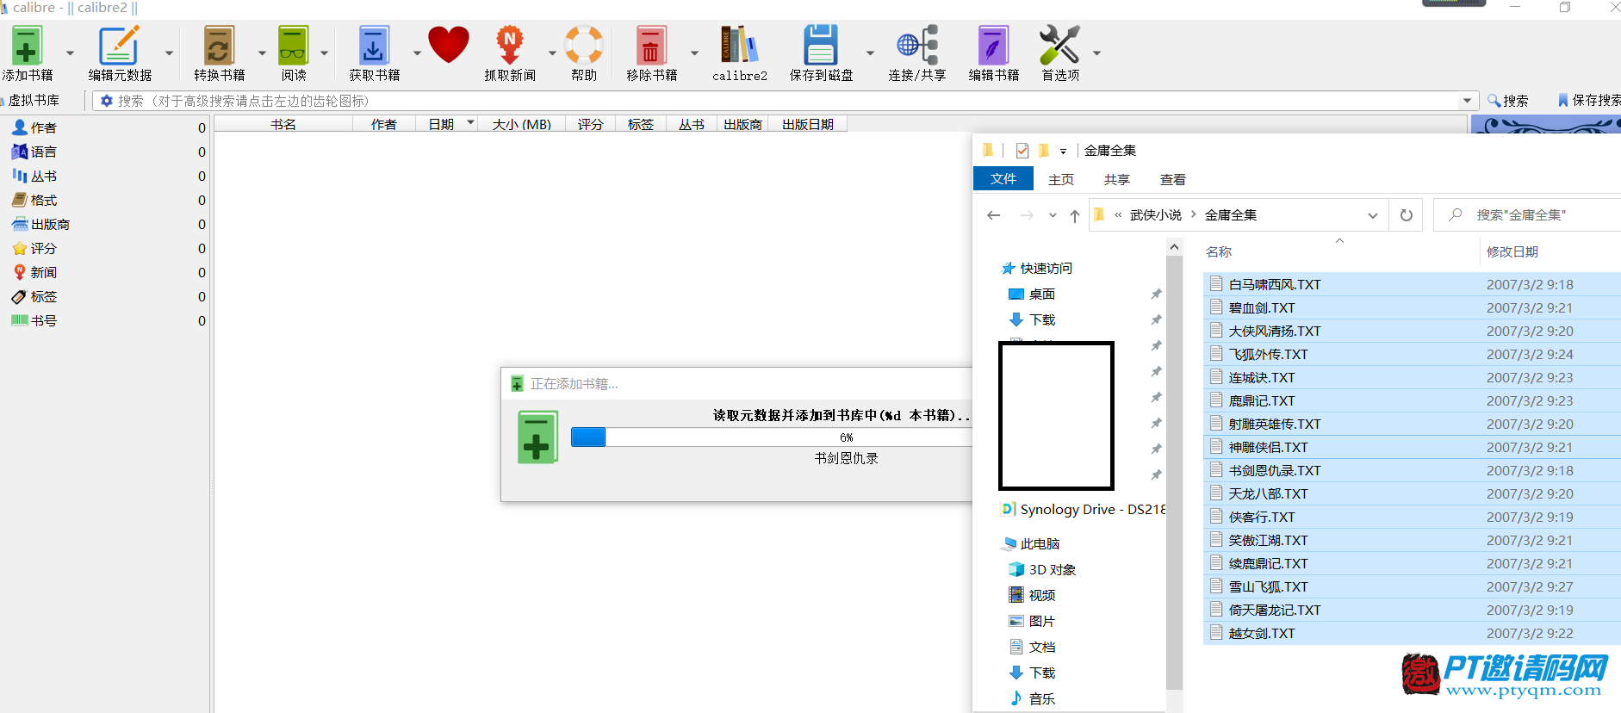Image resolution: width=1621 pixels, height=713 pixels.
Task: Expand Add books dropdown arrow
Action: click(70, 53)
